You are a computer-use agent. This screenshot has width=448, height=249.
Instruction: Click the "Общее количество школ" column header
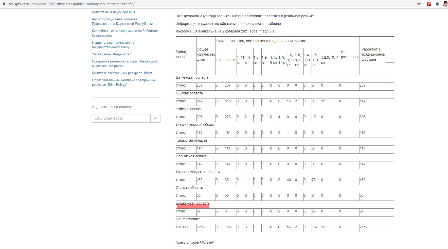point(206,54)
